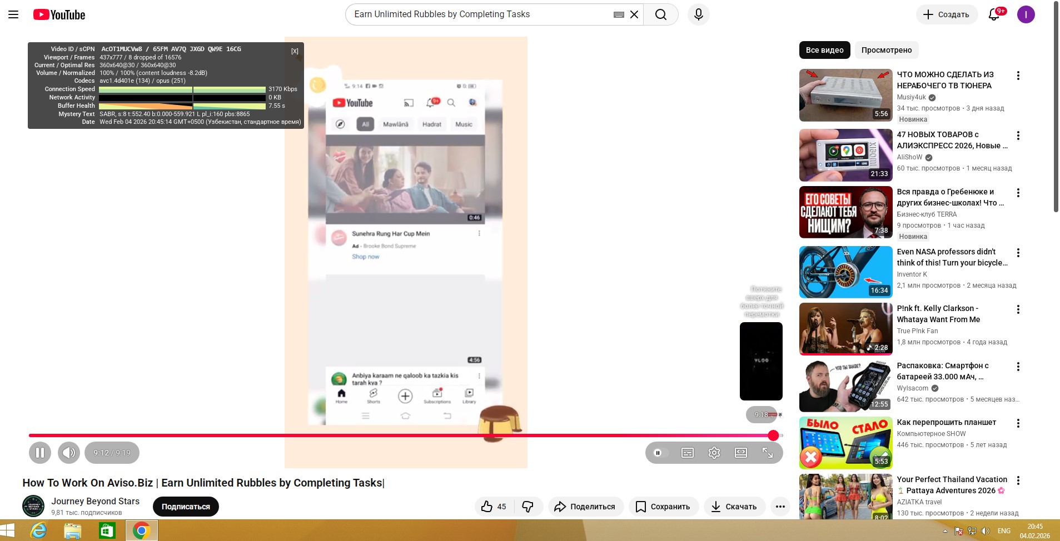This screenshot has height=541, width=1060.
Task: Open options for P!nk Whataya Want video
Action: coord(1018,309)
